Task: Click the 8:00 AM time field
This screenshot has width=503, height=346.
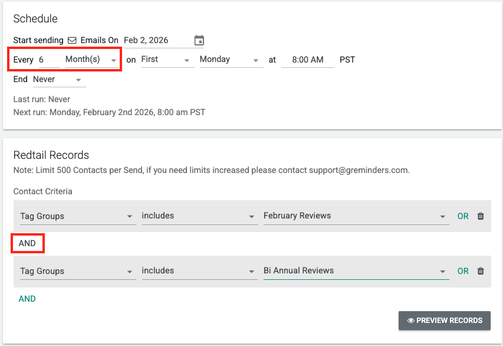Action: pos(307,60)
